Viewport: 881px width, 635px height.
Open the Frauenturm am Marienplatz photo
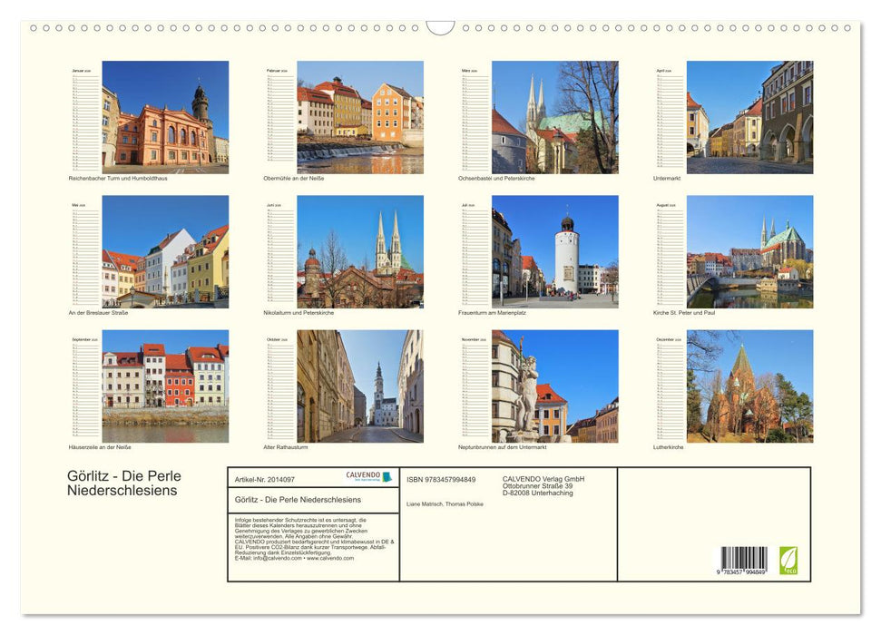click(x=554, y=251)
